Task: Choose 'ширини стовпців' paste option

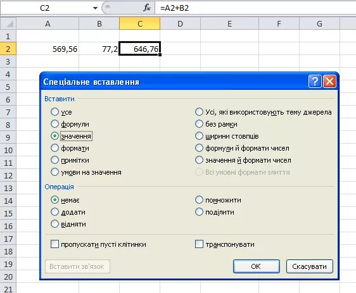Action: pos(199,136)
